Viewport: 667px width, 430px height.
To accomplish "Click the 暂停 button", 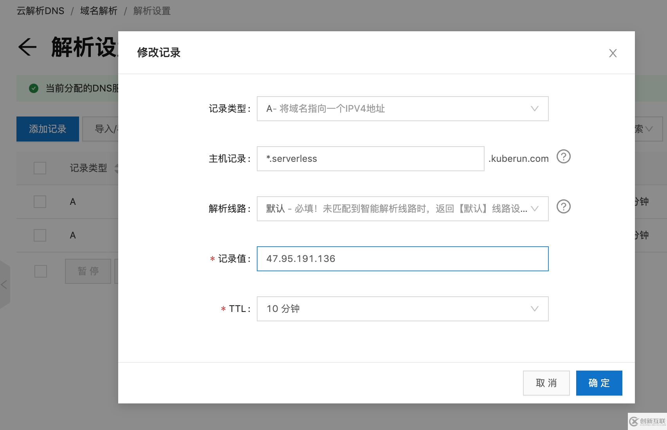I will pos(88,271).
